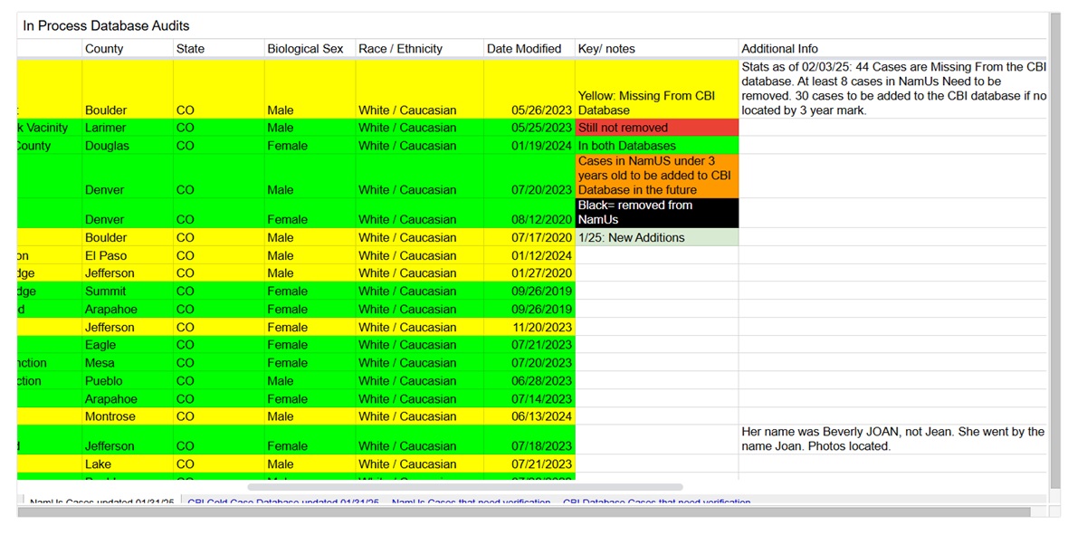Select the Beverly JOAN note cell
This screenshot has height=545, width=1087.
(x=892, y=439)
